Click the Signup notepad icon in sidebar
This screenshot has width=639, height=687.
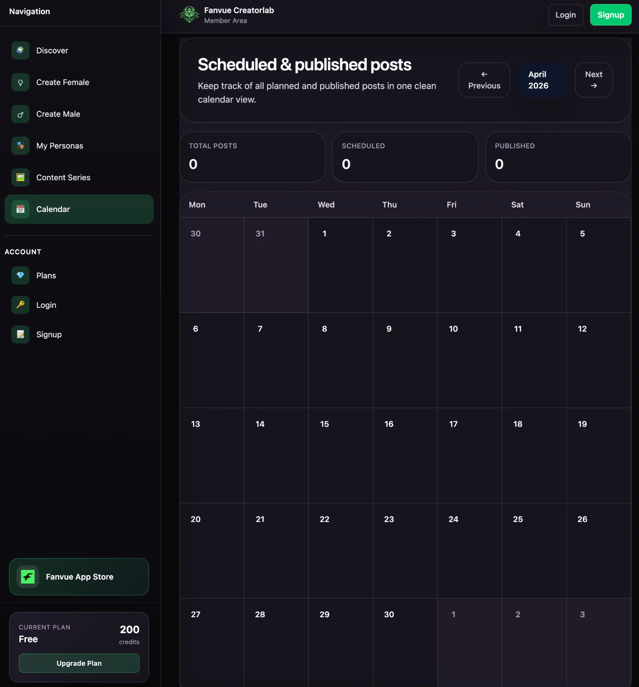pos(20,334)
